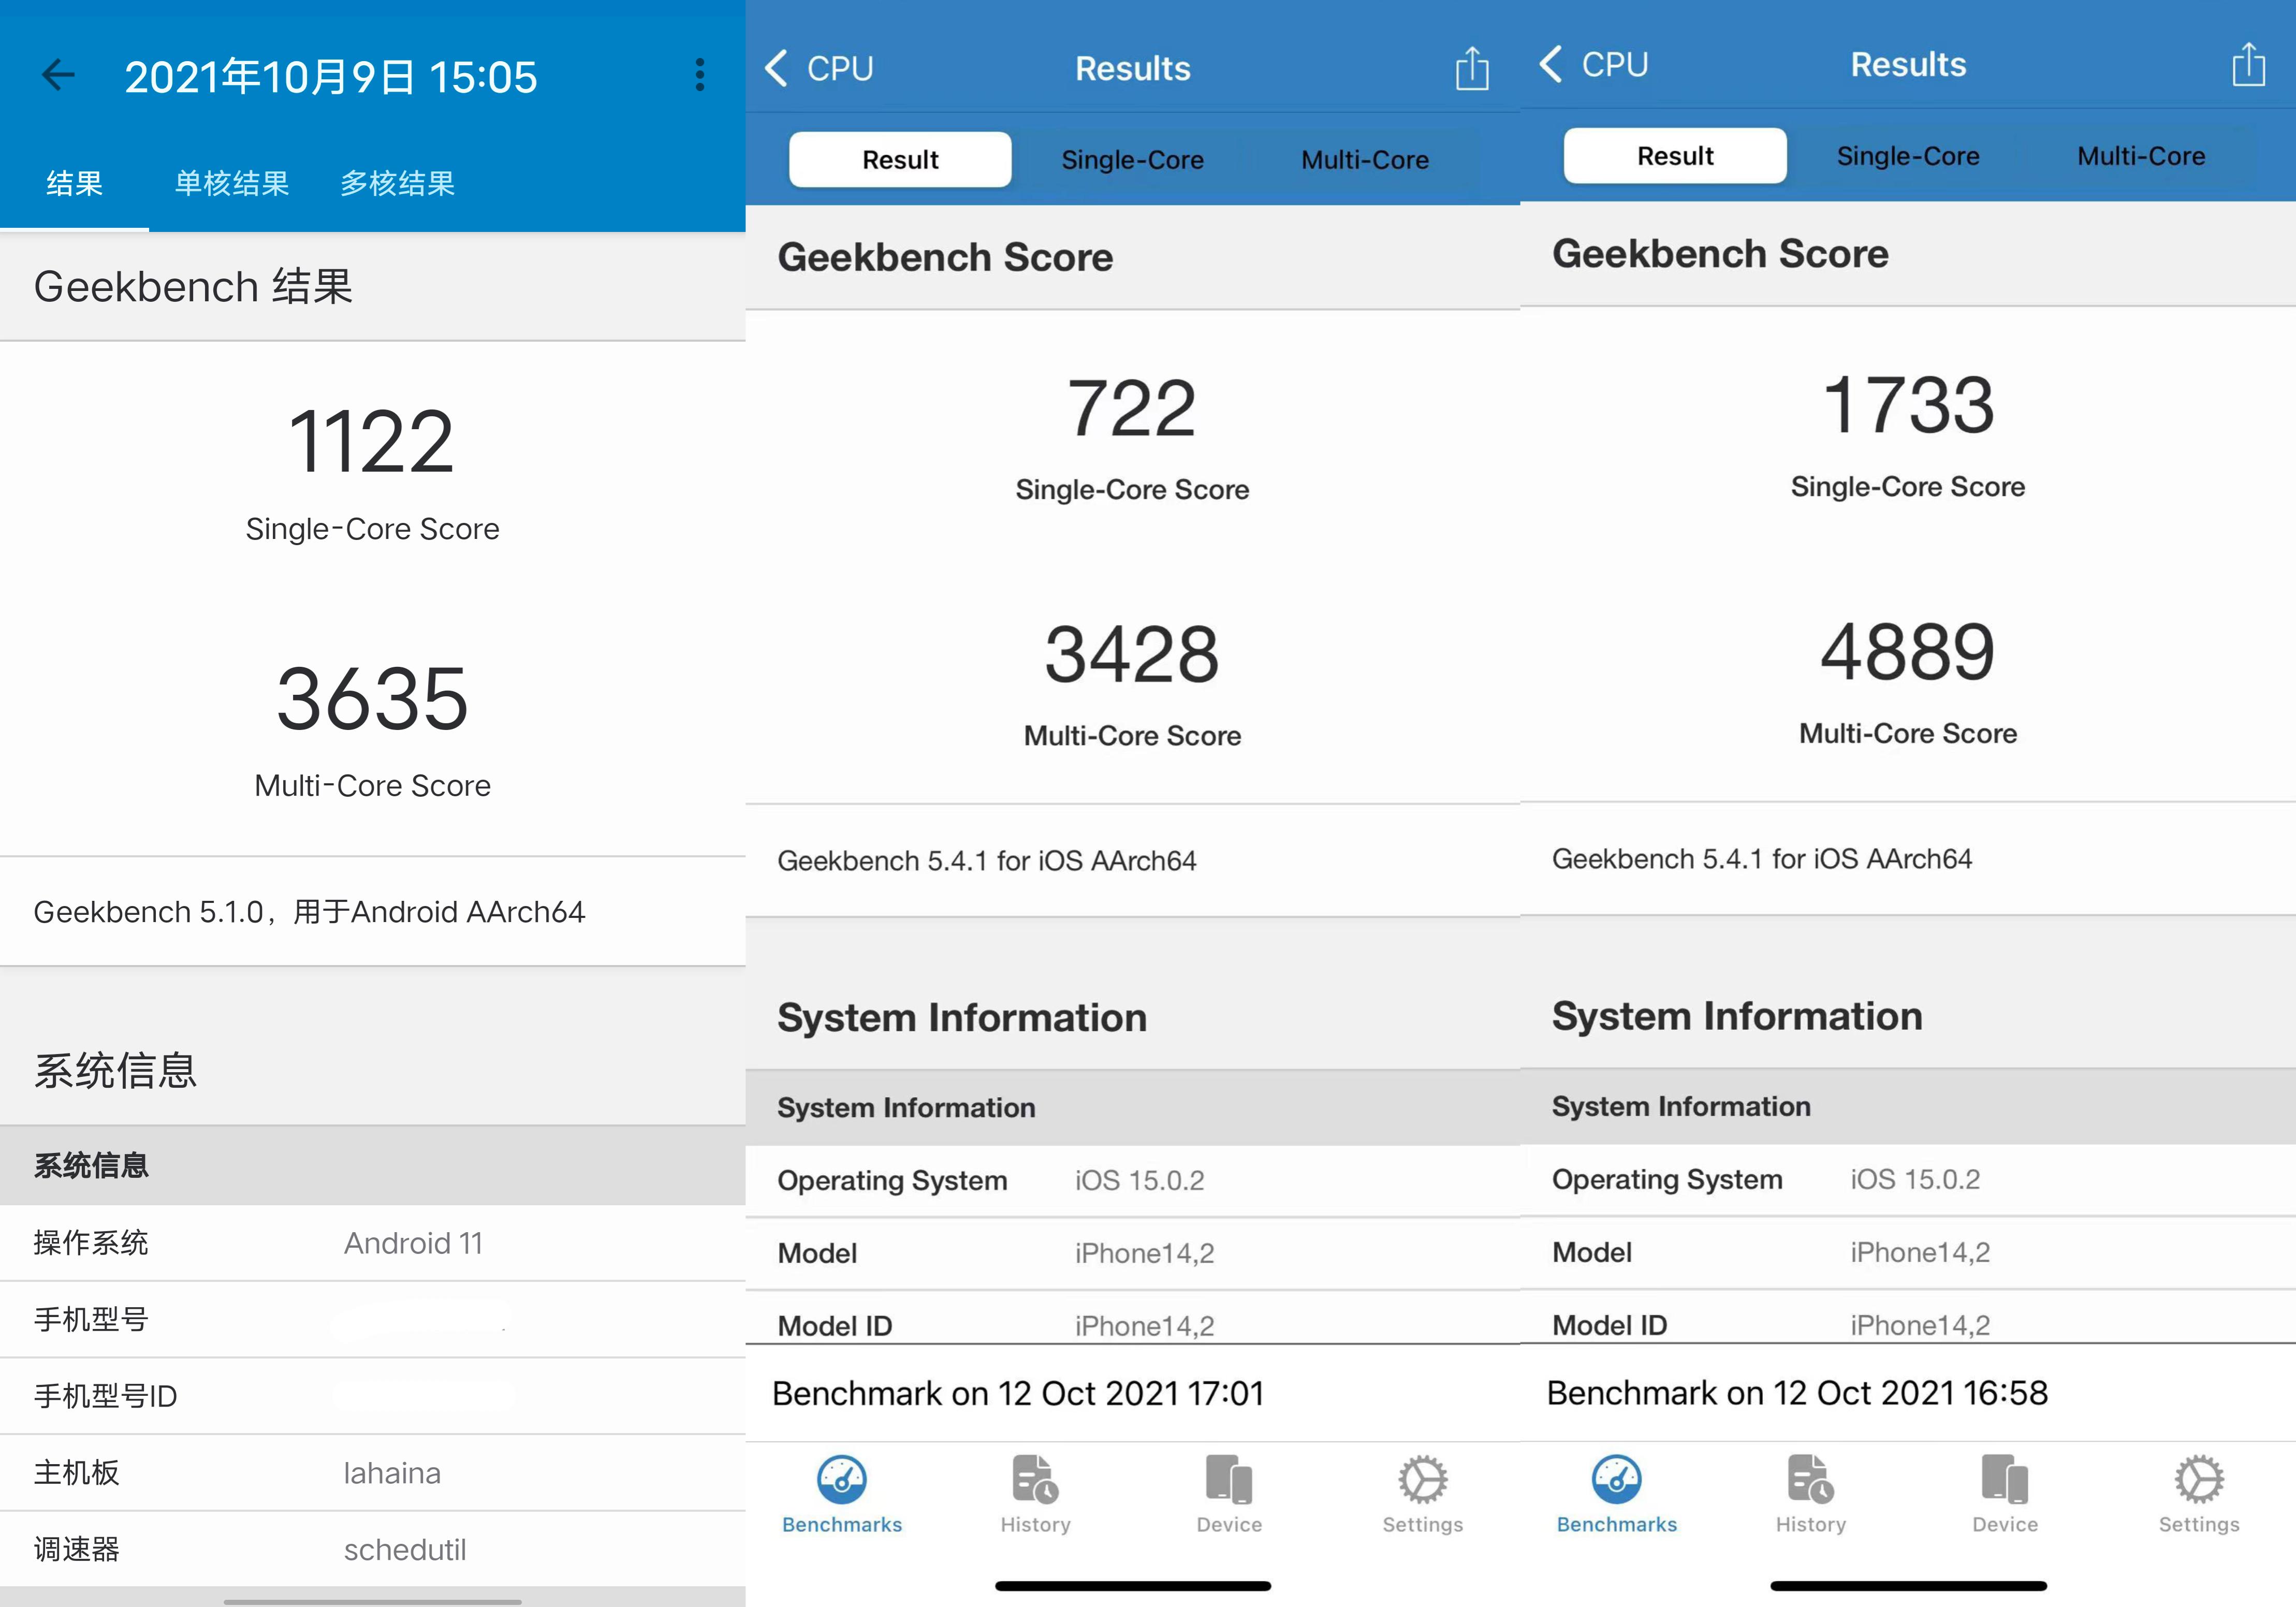Tap the 1122 single-core score
Viewport: 2296px width, 1607px height.
pyautogui.click(x=372, y=441)
